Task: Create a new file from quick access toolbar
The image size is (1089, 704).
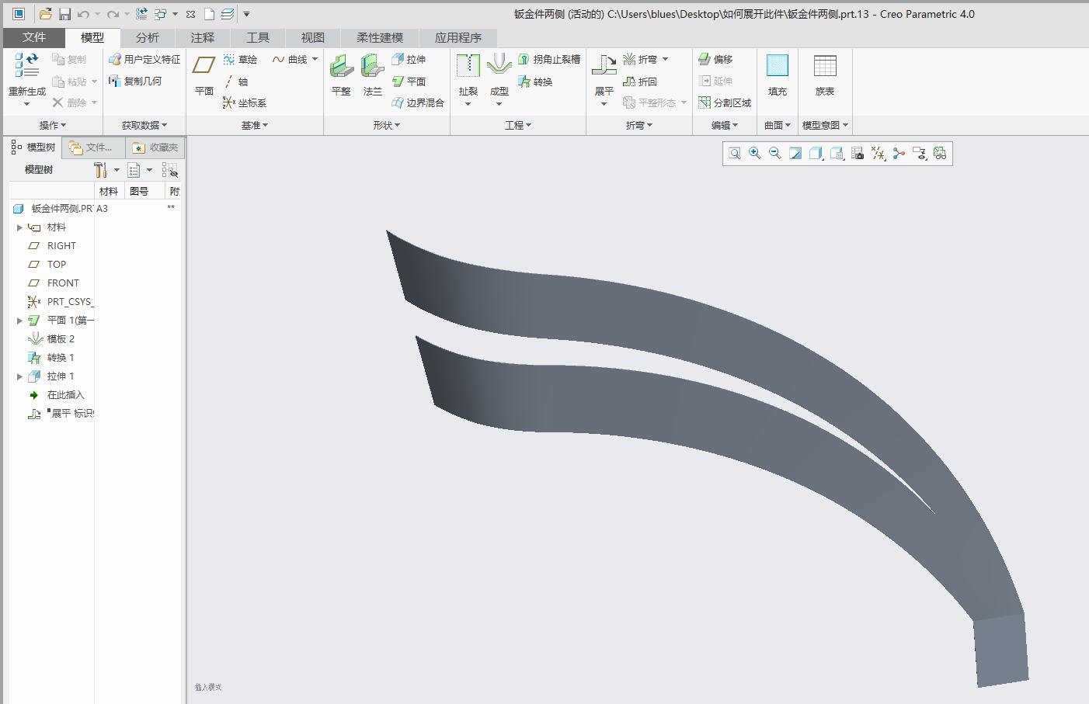Action: [x=209, y=14]
